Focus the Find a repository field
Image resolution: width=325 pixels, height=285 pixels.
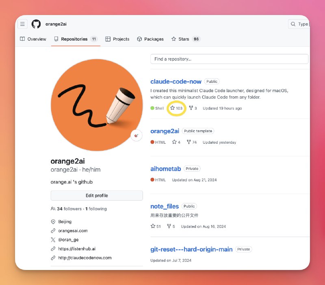pyautogui.click(x=229, y=59)
